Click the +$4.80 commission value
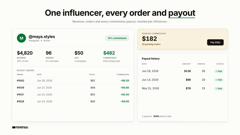Viewport: 240px width, 135px height. 125,88
